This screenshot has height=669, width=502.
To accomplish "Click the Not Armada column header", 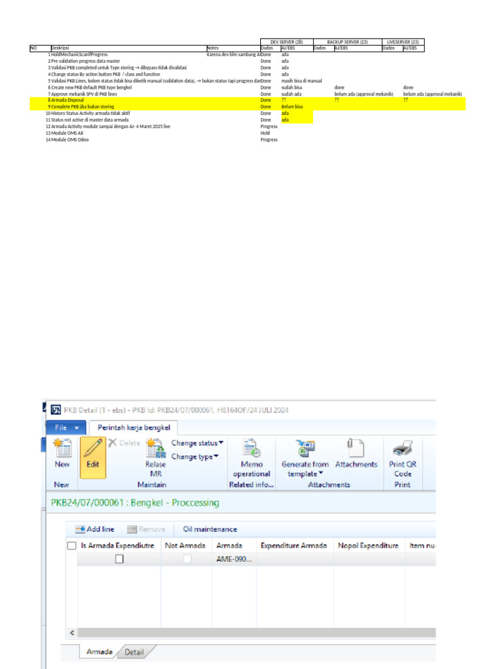I will [x=185, y=546].
